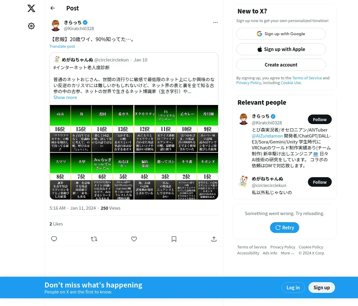Open the post's three-dot more menu
358x306 pixels.
click(x=215, y=22)
